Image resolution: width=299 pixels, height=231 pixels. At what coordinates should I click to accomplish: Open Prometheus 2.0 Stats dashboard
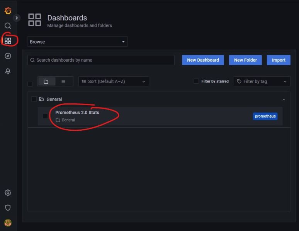[x=77, y=113]
